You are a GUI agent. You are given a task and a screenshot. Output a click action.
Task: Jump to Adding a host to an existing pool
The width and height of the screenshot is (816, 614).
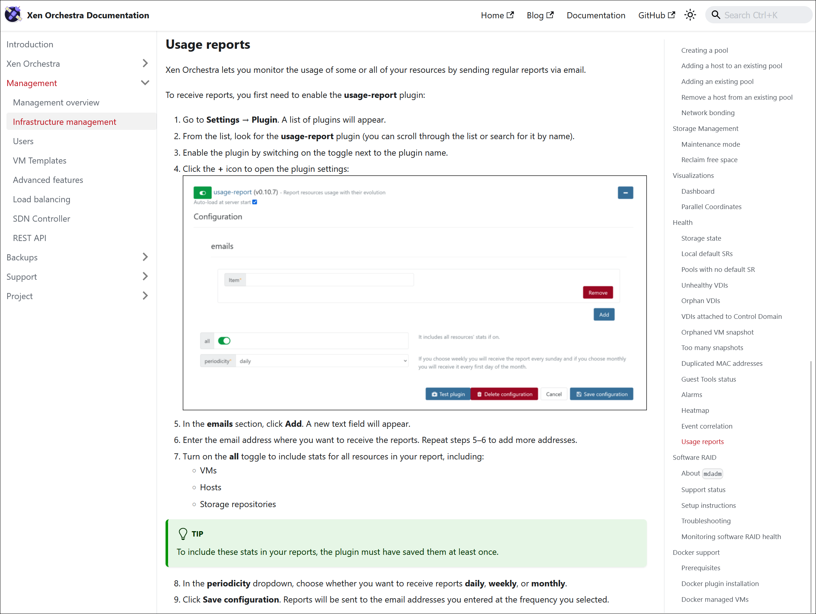click(731, 66)
